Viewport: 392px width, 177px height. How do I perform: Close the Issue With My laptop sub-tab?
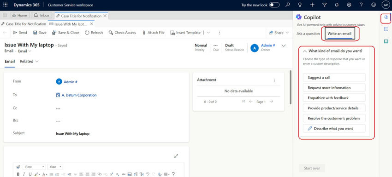[91, 24]
